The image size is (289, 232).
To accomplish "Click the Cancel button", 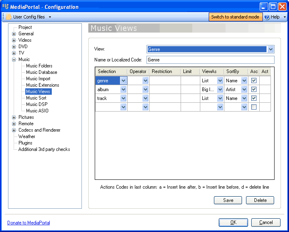I will point(266,222).
